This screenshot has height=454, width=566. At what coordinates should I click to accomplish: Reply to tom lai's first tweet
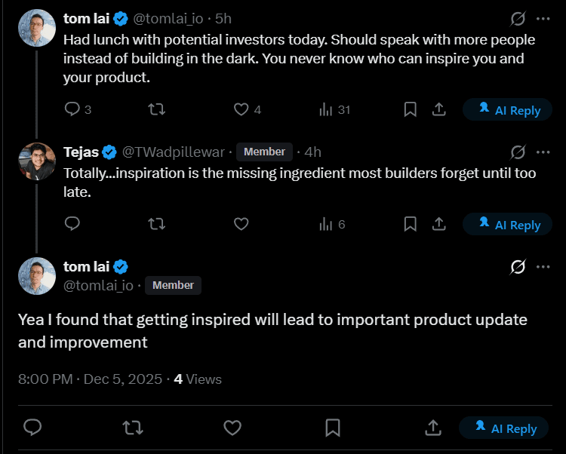pos(72,109)
